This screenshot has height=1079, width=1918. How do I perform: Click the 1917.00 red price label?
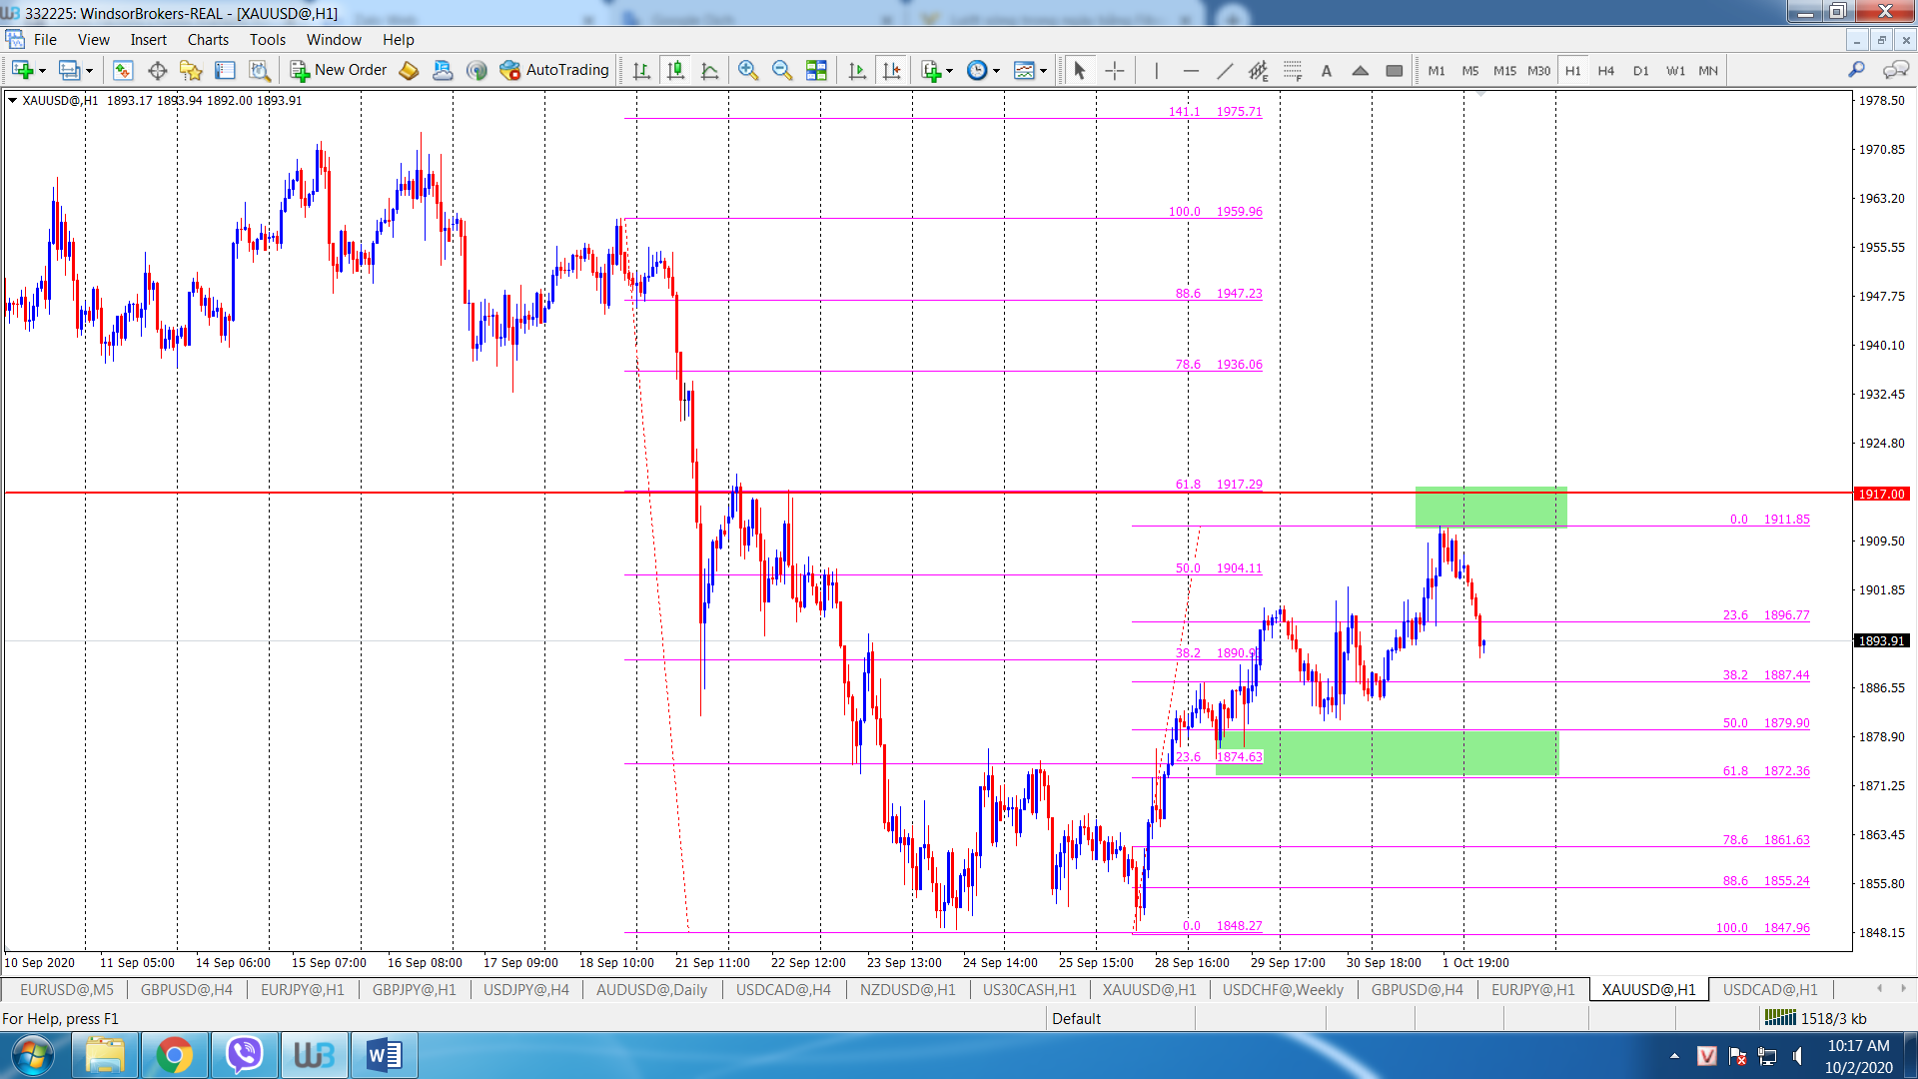tap(1881, 494)
